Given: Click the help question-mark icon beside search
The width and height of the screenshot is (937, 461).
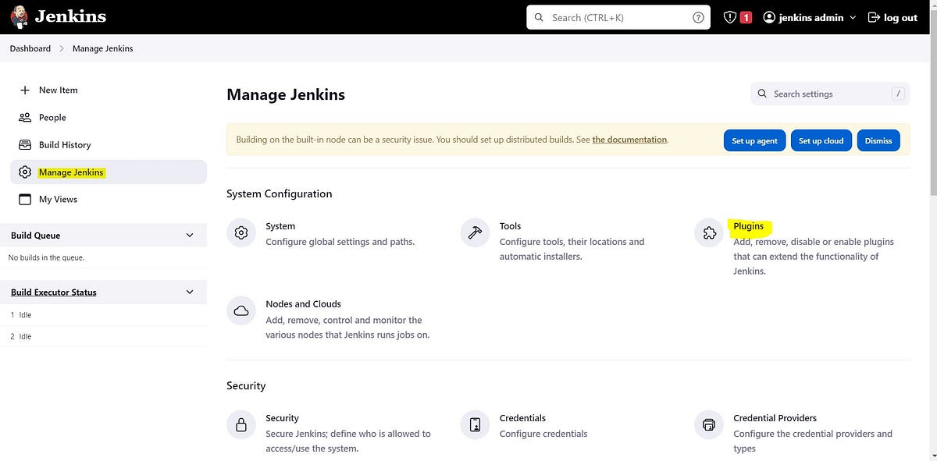Looking at the screenshot, I should pyautogui.click(x=698, y=16).
